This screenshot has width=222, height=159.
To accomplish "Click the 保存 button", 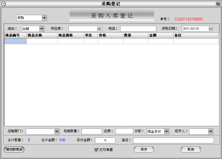I will (x=144, y=149).
